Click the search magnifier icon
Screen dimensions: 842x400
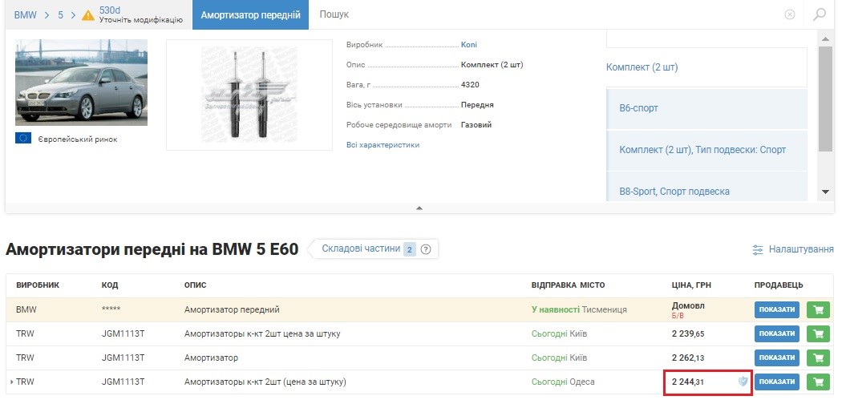pos(819,14)
